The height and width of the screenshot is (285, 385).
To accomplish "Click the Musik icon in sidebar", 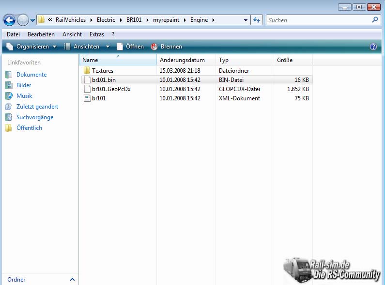I will [9, 96].
